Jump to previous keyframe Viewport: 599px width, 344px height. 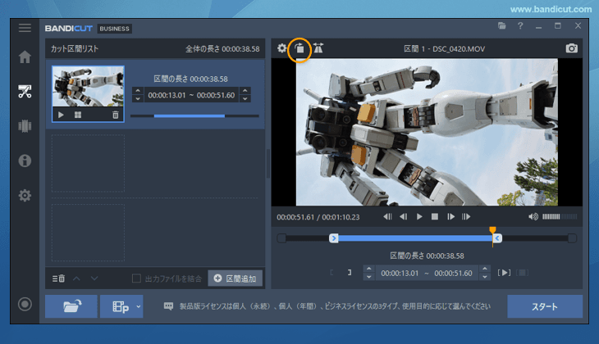tap(387, 216)
